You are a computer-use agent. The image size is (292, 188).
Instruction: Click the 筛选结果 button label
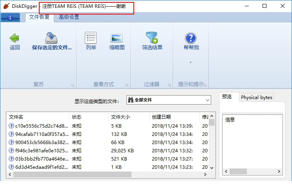(x=152, y=47)
